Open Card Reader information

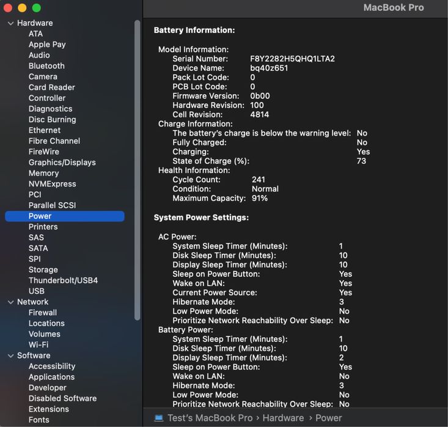pyautogui.click(x=52, y=87)
